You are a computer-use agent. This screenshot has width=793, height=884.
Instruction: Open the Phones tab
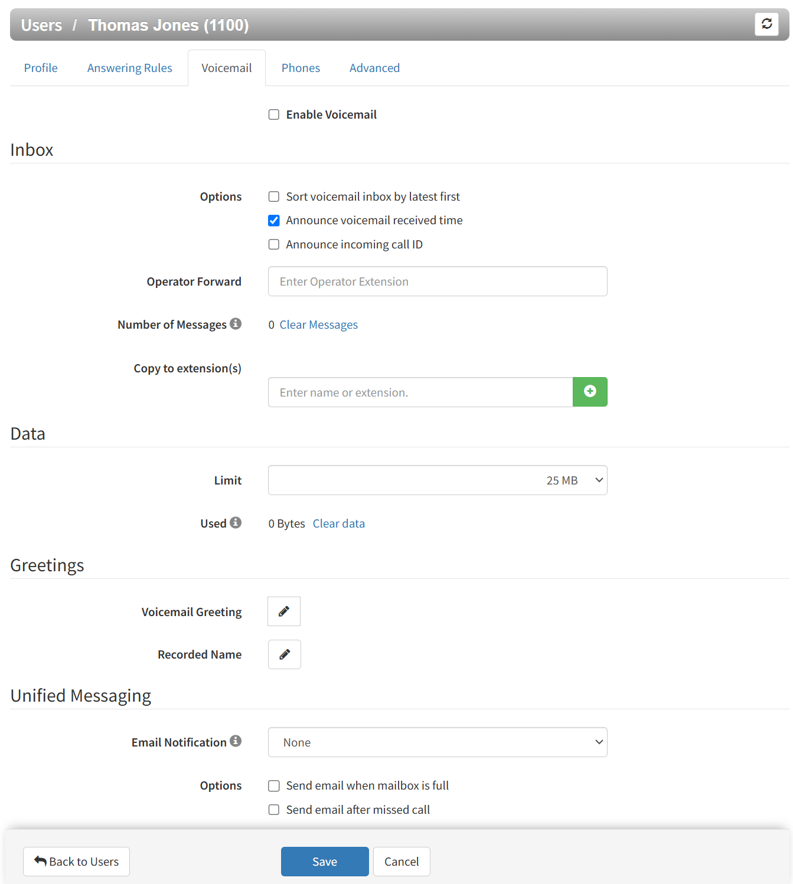(301, 68)
